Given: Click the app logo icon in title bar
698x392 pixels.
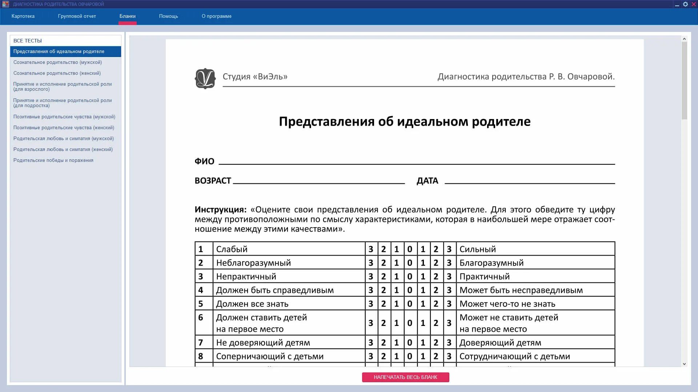Looking at the screenshot, I should [x=5, y=4].
